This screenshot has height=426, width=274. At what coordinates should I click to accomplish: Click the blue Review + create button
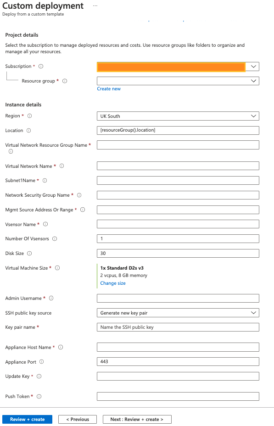click(x=27, y=419)
